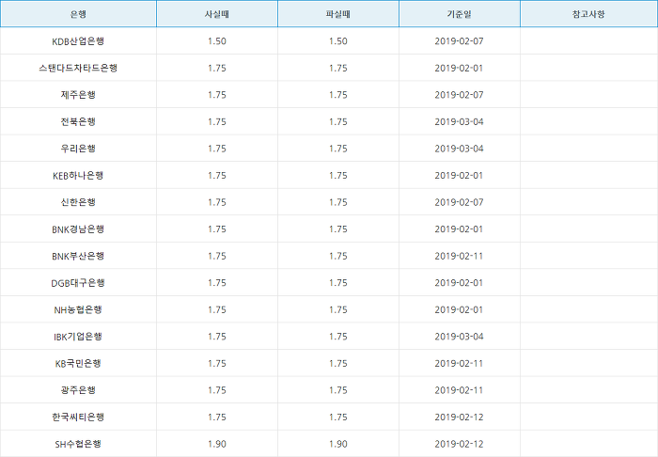The width and height of the screenshot is (658, 457).
Task: Click the 사실때 value 1.75 for IBK기업은행
Action: point(217,337)
